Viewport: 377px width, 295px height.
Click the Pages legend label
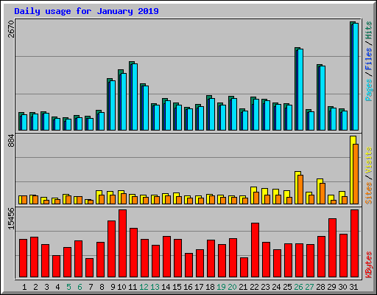pyautogui.click(x=369, y=90)
